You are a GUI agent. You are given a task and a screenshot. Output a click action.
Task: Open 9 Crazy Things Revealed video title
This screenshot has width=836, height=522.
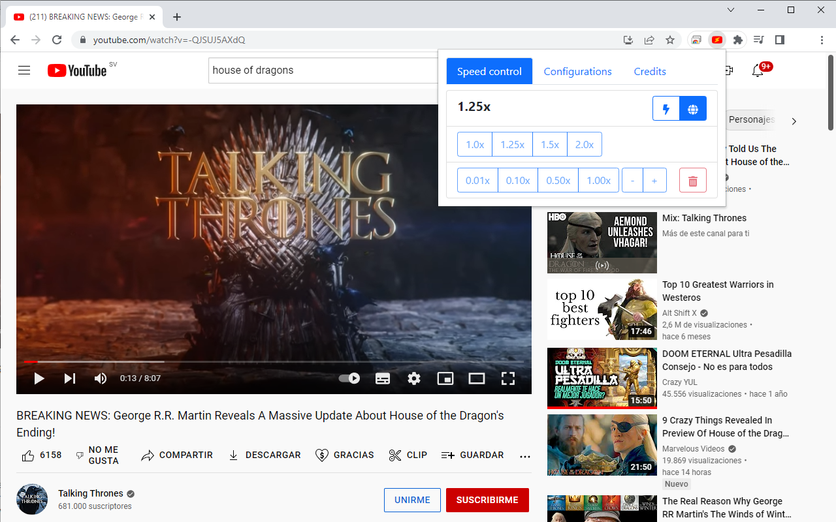coord(726,427)
